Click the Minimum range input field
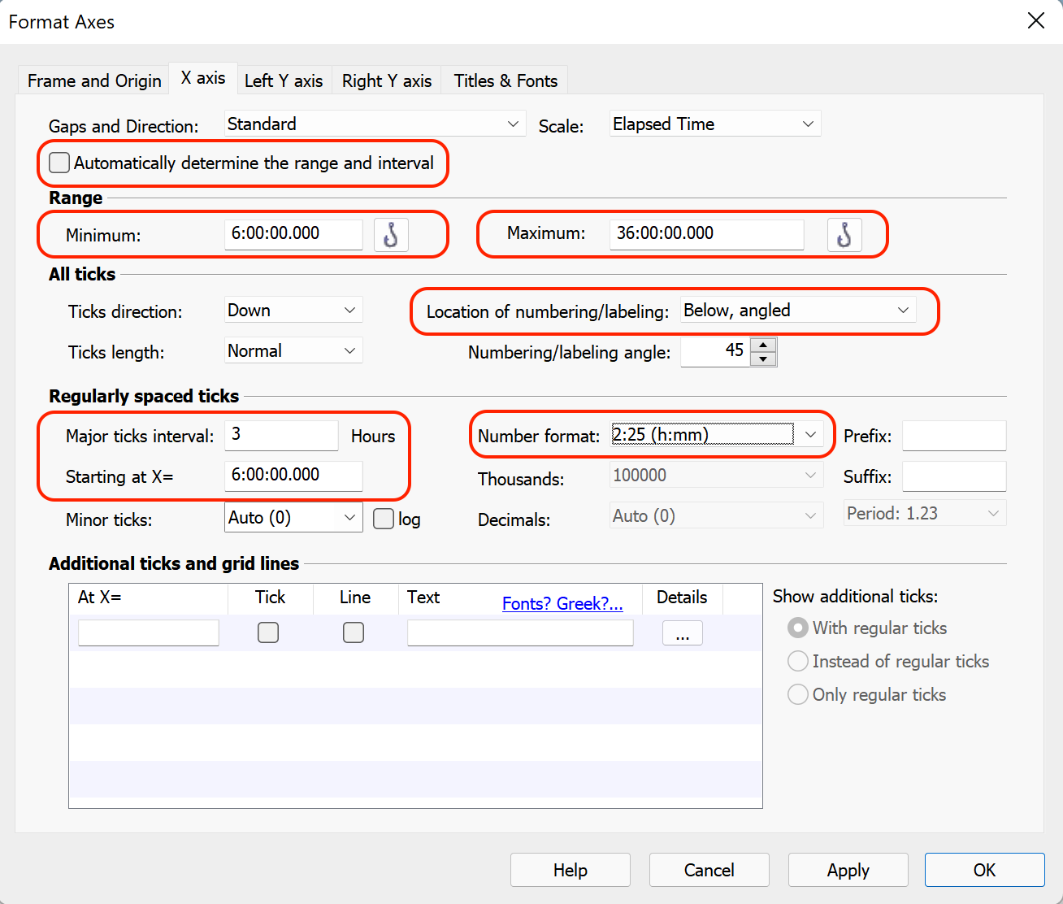1063x904 pixels. [x=293, y=234]
